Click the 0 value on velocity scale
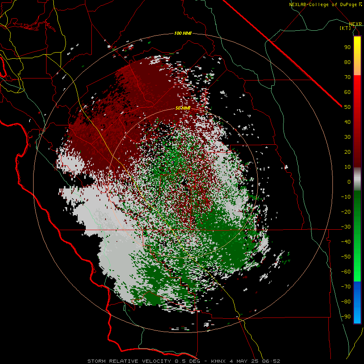Viewport: 364px width, 364px height. coord(349,182)
